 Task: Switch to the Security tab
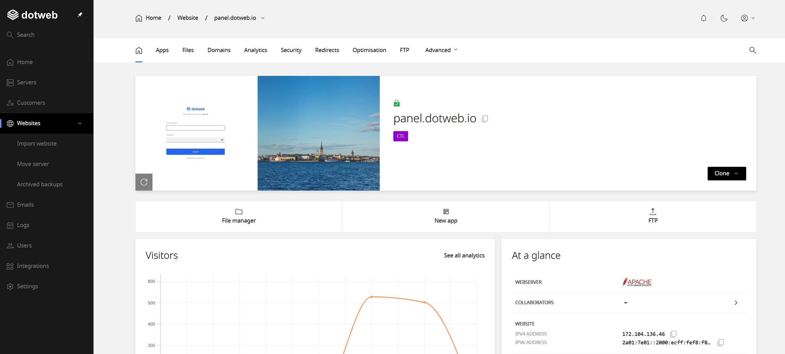pyautogui.click(x=291, y=50)
